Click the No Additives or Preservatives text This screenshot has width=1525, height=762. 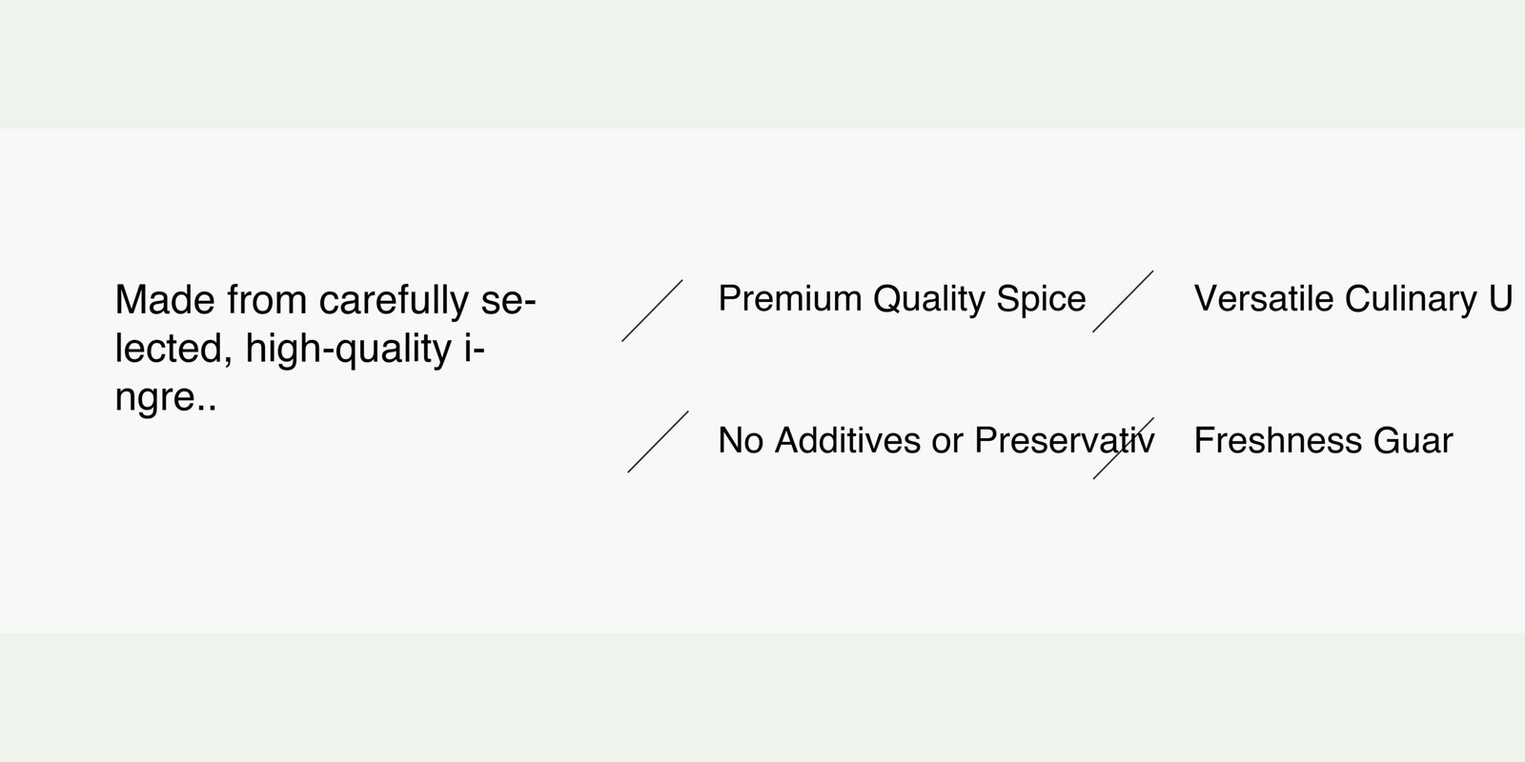coord(935,441)
